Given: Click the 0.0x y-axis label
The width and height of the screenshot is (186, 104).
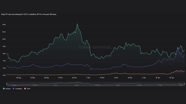Looking at the screenshot, I should [x=4, y=75].
